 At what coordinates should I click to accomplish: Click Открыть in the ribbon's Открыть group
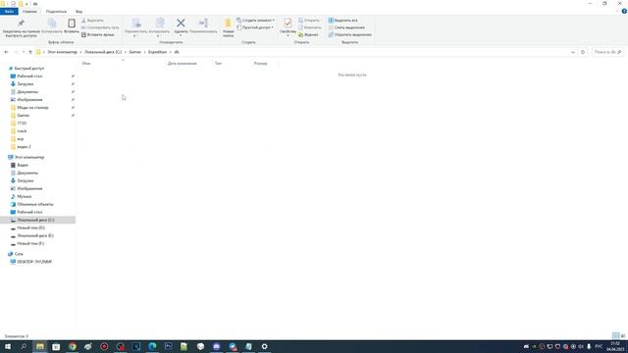(x=309, y=20)
